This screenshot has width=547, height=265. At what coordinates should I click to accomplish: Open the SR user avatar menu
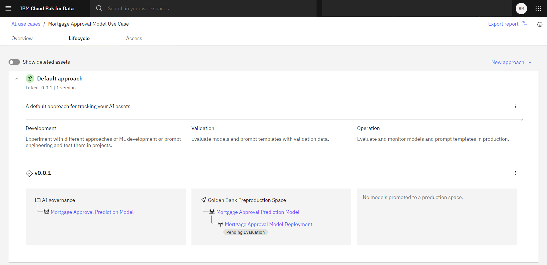click(521, 9)
